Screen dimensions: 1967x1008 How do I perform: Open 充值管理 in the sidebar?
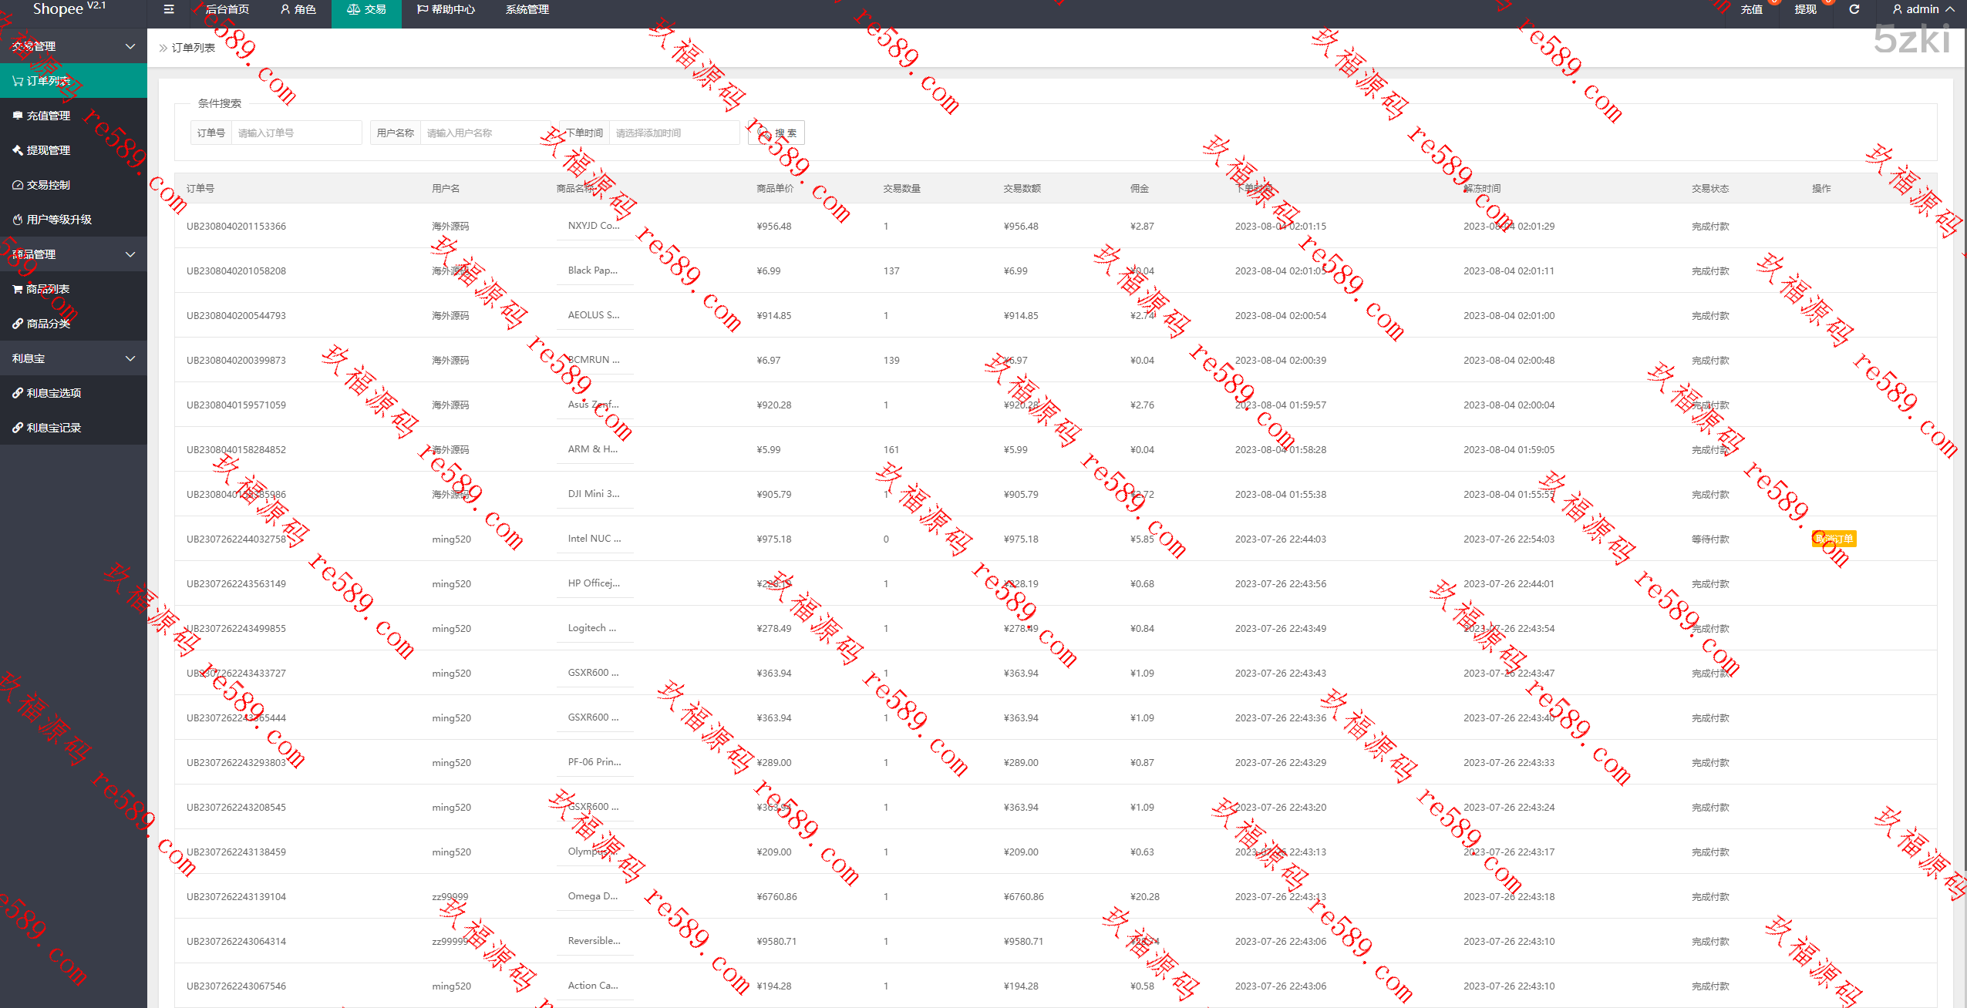click(x=48, y=116)
